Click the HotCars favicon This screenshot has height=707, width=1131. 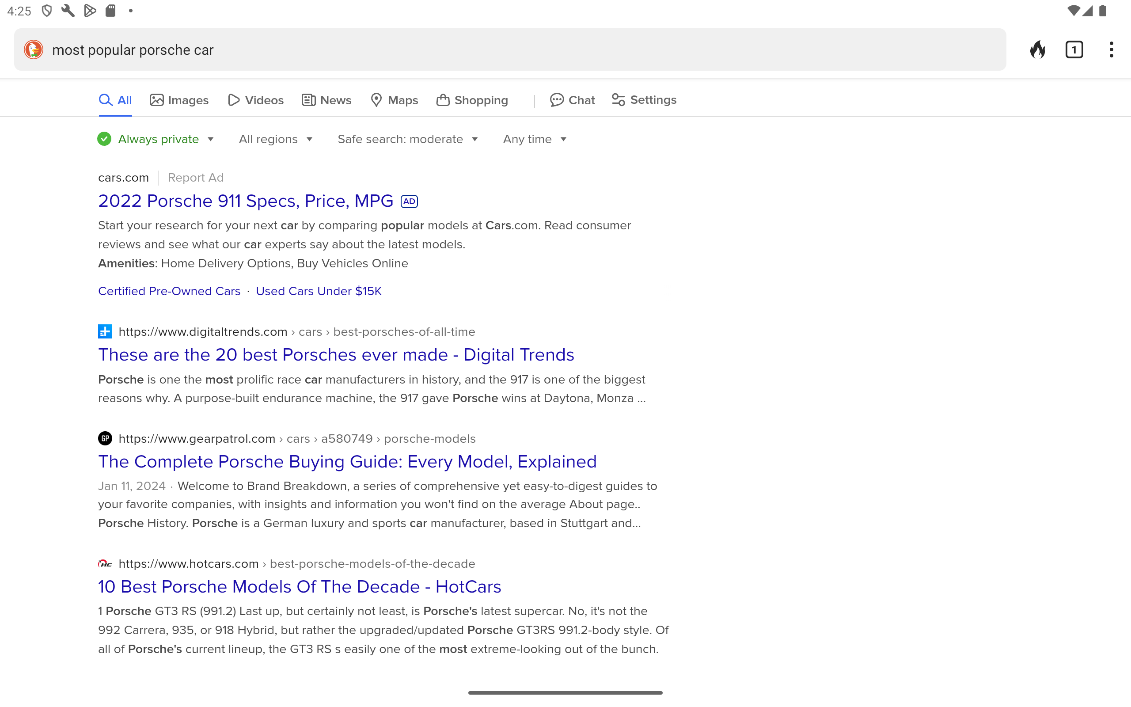tap(105, 563)
